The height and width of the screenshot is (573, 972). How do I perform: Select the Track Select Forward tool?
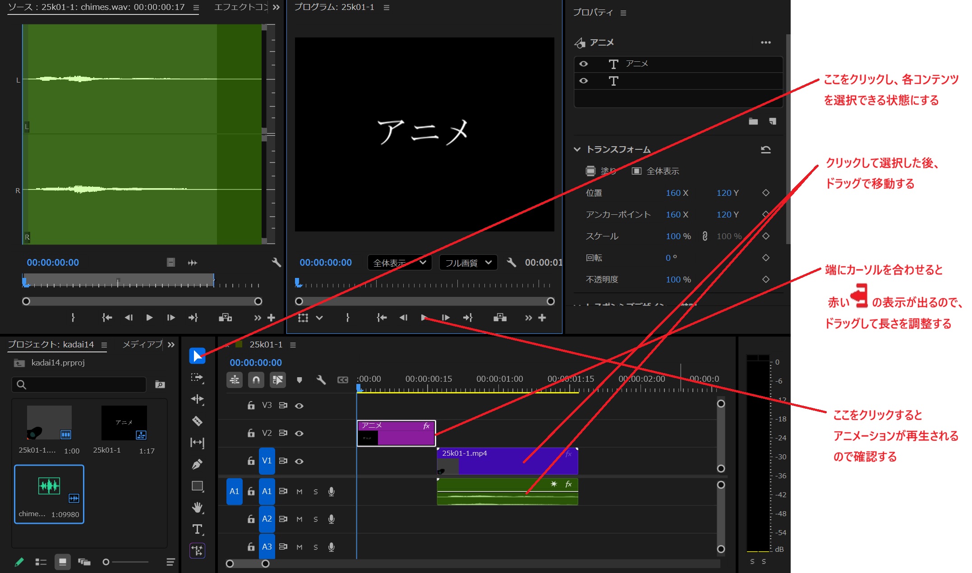[x=197, y=378]
